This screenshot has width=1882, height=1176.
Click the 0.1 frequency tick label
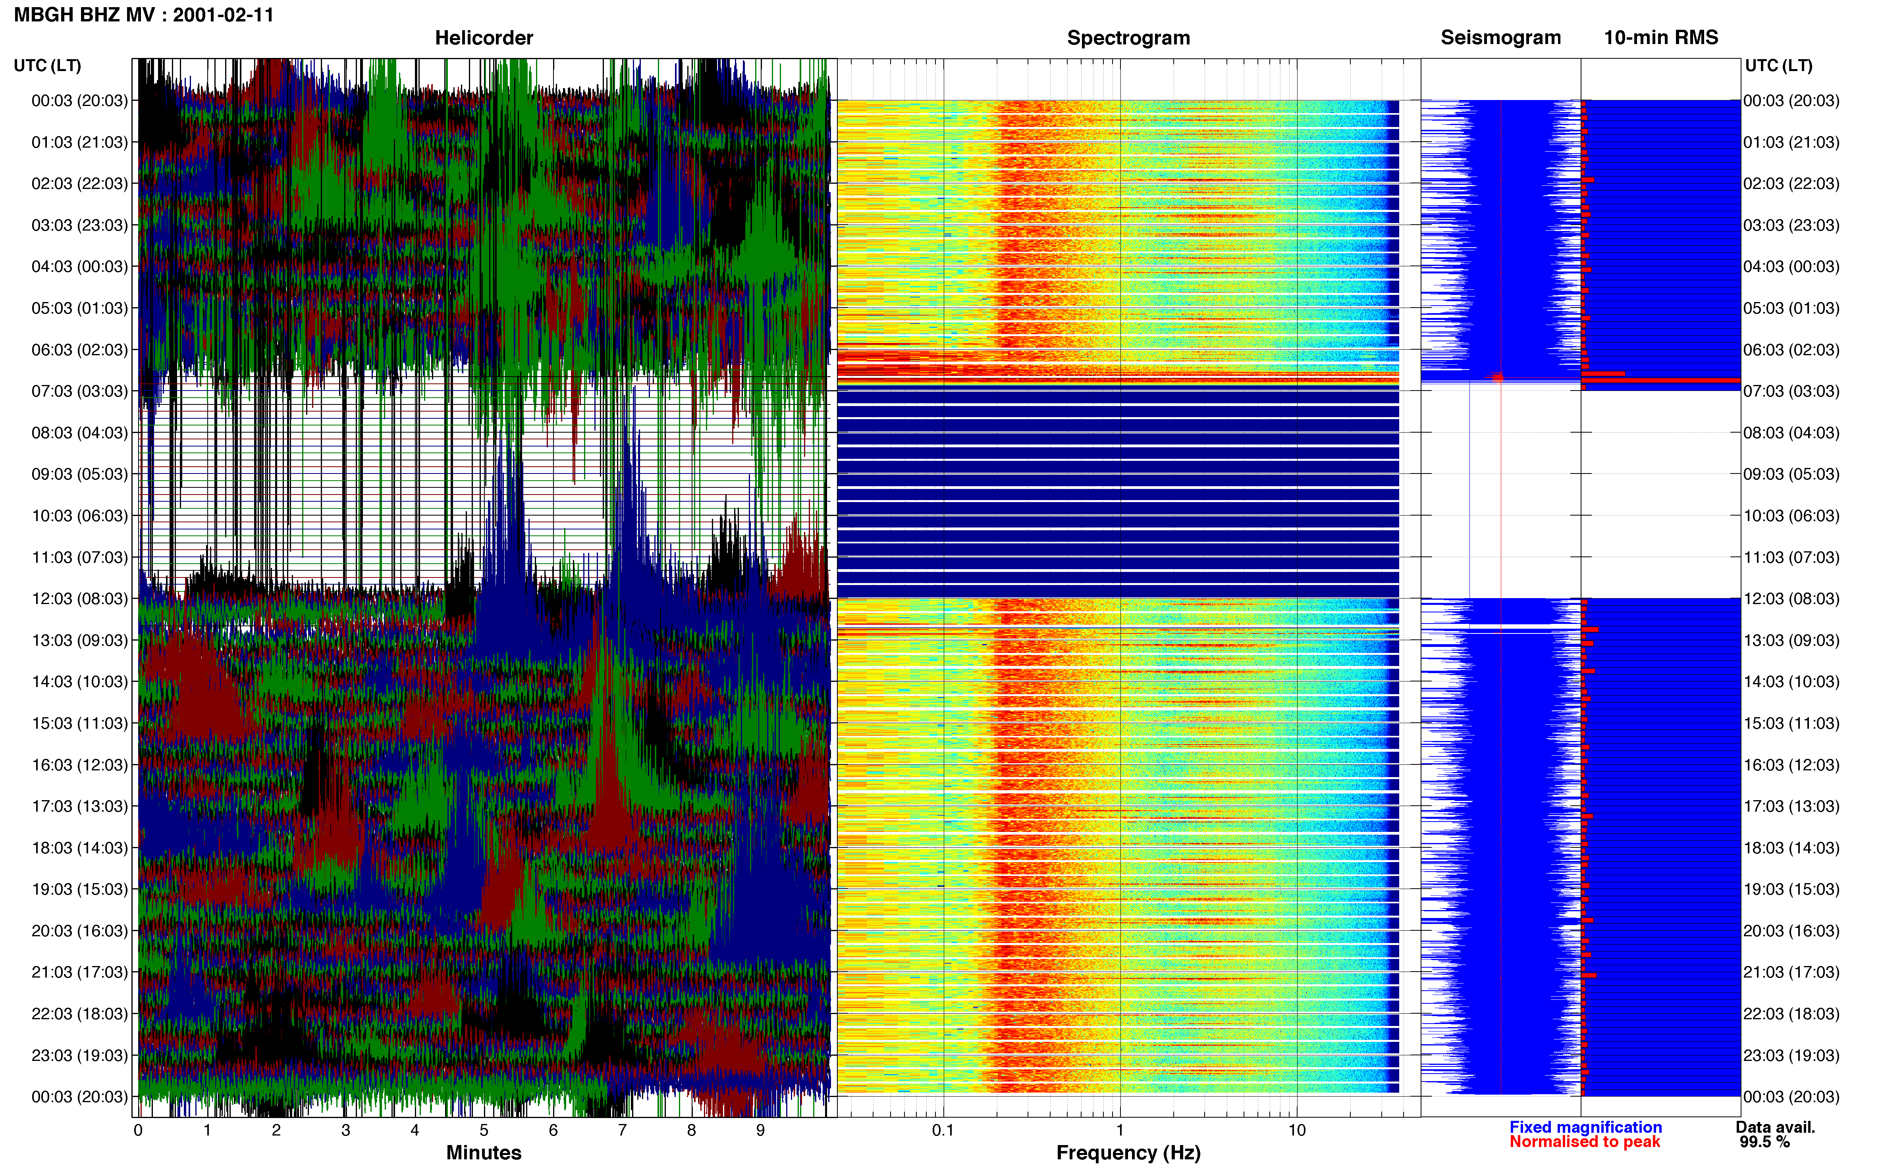point(943,1130)
